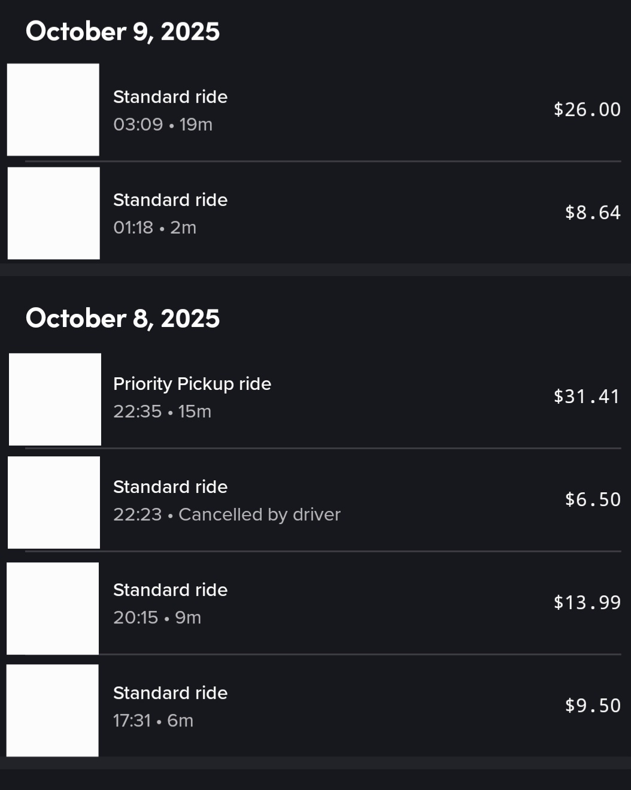Select the Priority Pickup ride thumbnail
631x790 pixels.
point(55,399)
